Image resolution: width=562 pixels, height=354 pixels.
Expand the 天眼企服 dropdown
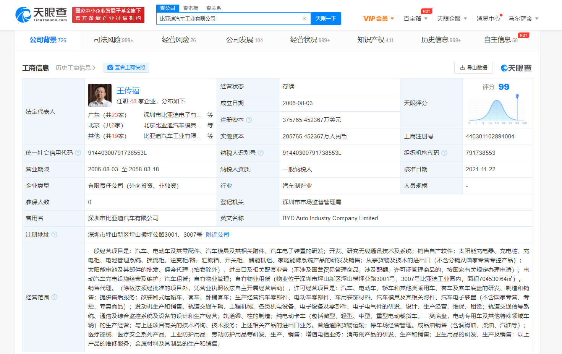pyautogui.click(x=452, y=18)
